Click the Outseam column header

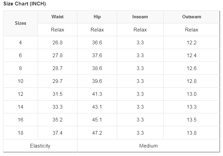(191, 17)
